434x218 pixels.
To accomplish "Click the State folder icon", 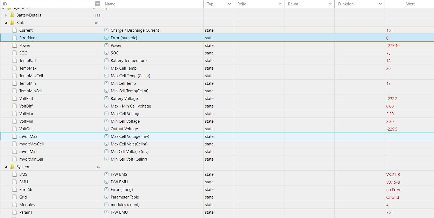I will point(12,23).
